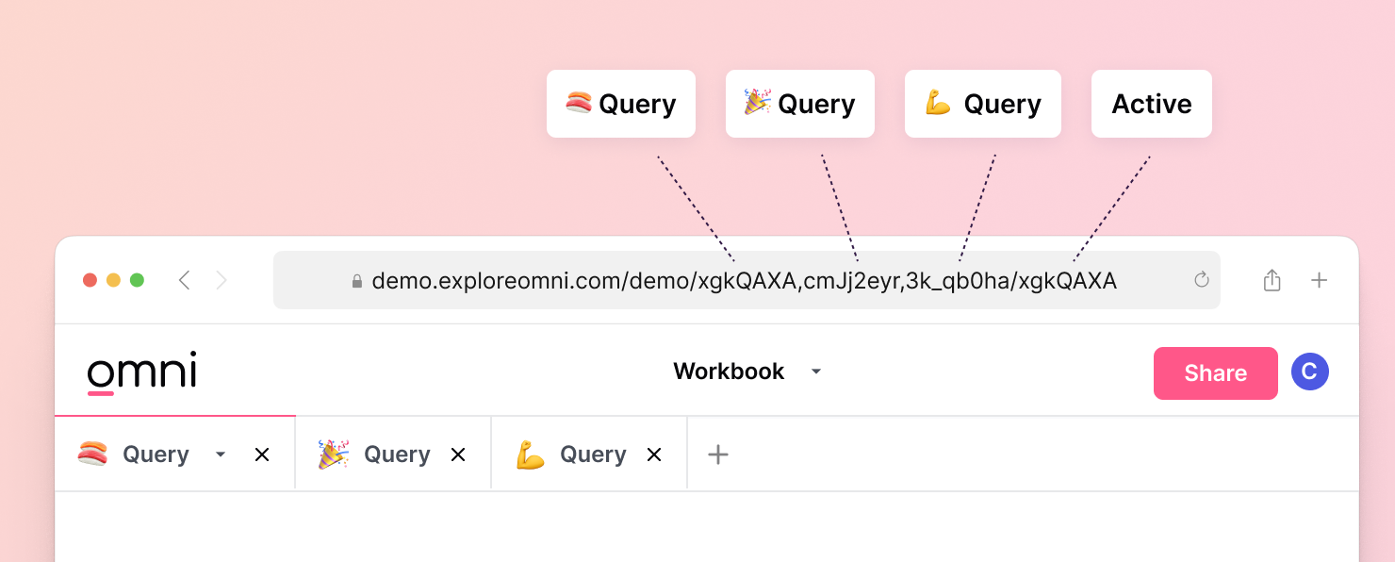This screenshot has height=562, width=1395.
Task: Click the reload icon in the address bar
Action: click(1201, 280)
